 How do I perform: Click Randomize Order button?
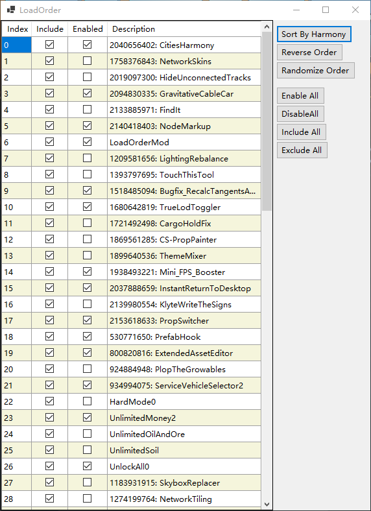pyautogui.click(x=315, y=71)
